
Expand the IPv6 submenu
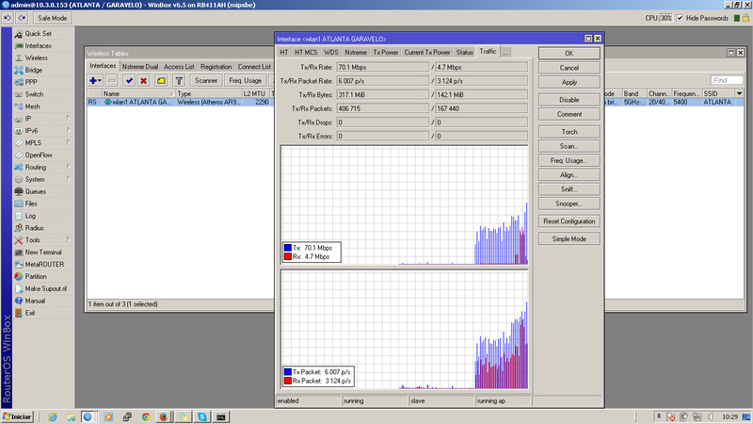click(68, 130)
